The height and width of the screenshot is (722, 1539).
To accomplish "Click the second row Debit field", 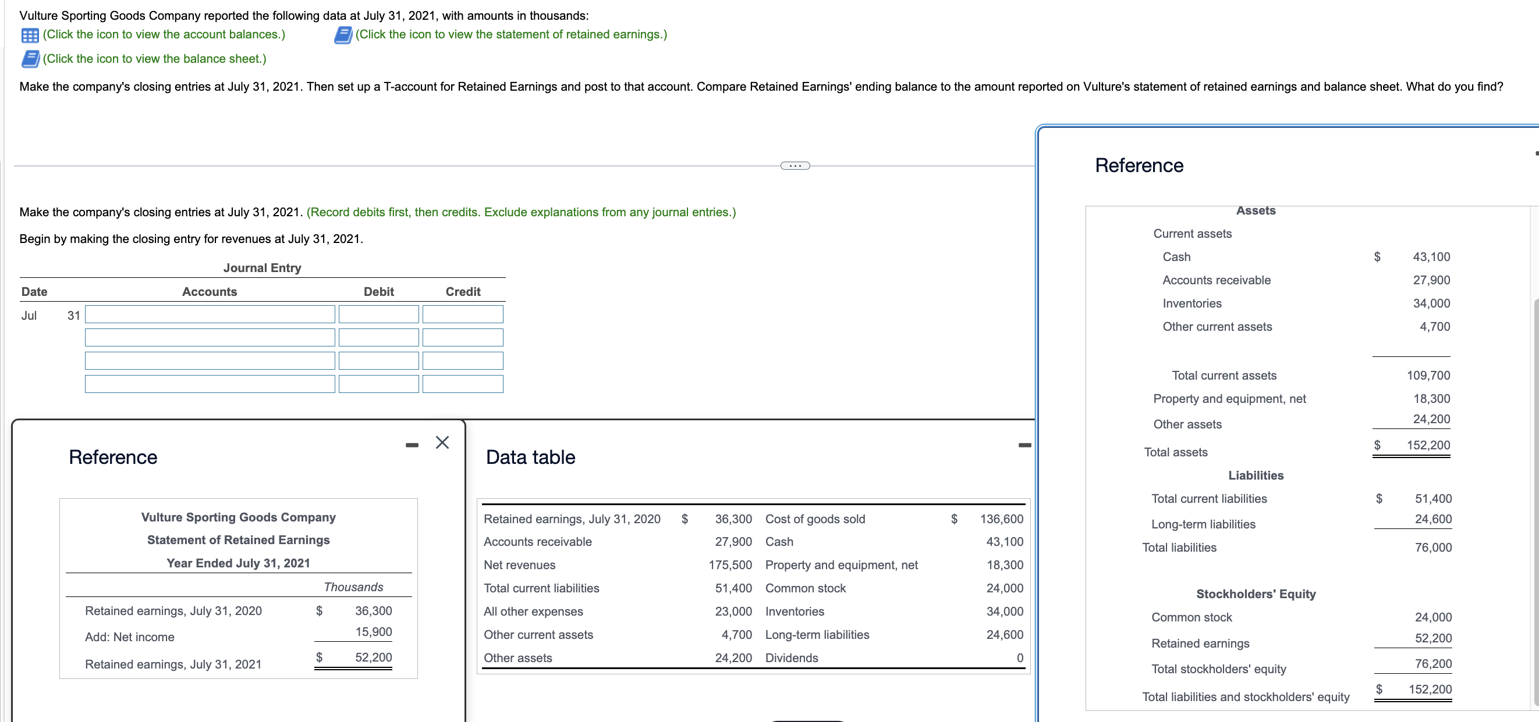I will point(378,338).
